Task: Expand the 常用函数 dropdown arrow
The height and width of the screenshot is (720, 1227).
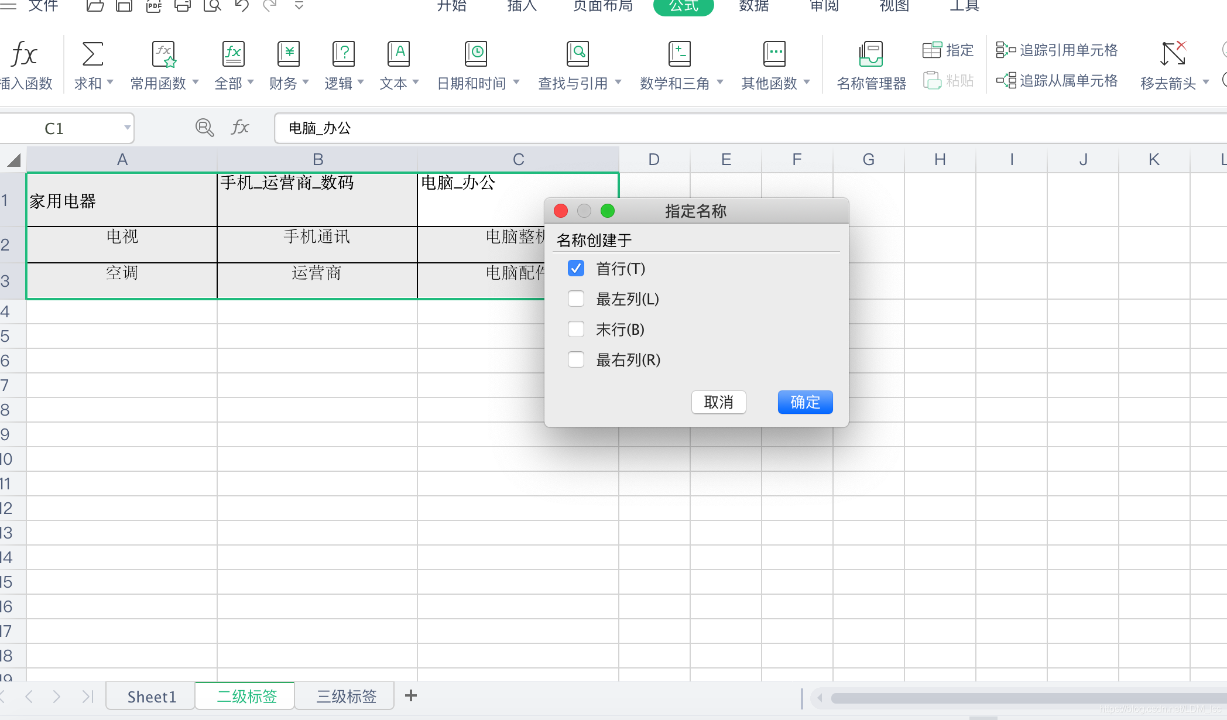Action: 196,83
